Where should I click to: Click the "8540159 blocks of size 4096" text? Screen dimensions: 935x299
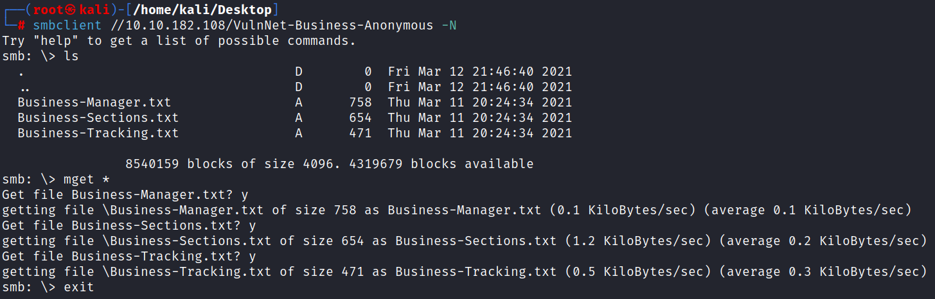coord(233,164)
